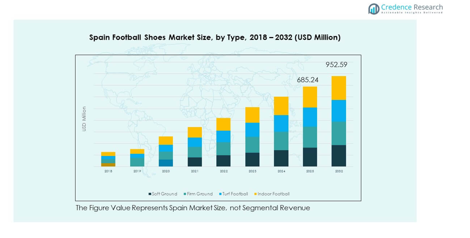Click the Credence Research brand name text
The width and height of the screenshot is (470, 238).
point(411,7)
